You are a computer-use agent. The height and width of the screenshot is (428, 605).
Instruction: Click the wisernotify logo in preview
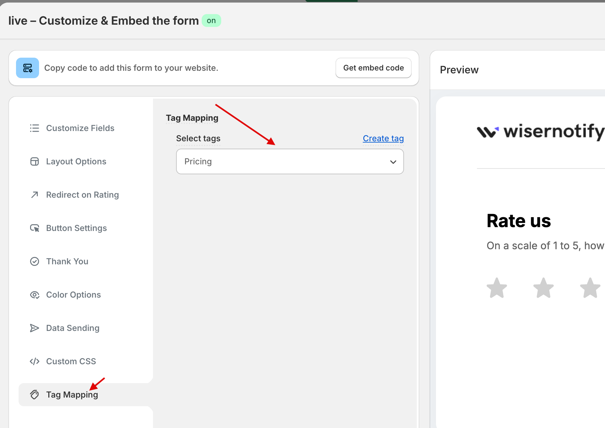point(540,131)
